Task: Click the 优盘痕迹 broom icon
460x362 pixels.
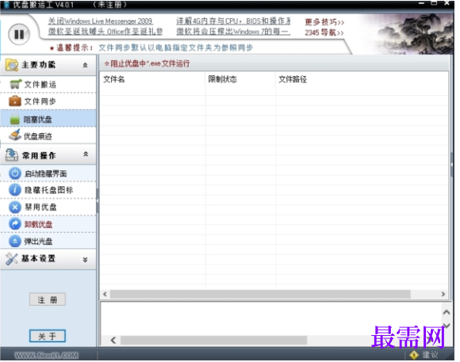Action: (x=15, y=135)
